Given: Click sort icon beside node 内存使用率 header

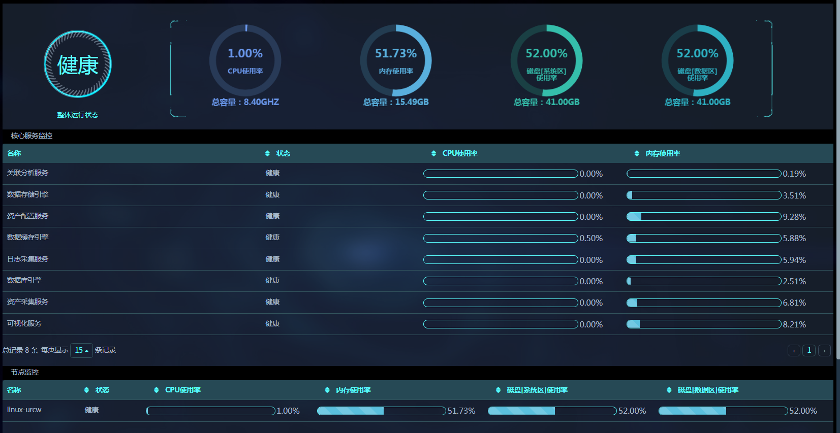Looking at the screenshot, I should 327,390.
